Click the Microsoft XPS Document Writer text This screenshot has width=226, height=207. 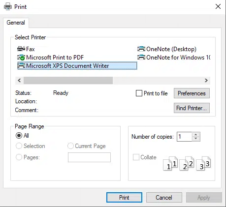pyautogui.click(x=67, y=66)
